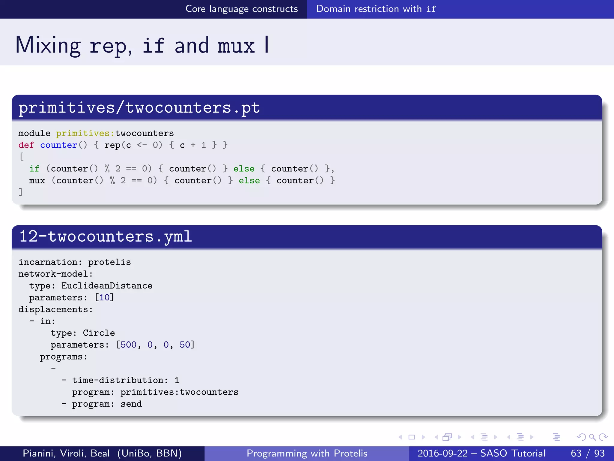Screen dimensions: 614x461
Task: Click the opening square bracket line
Action: [x=22, y=157]
